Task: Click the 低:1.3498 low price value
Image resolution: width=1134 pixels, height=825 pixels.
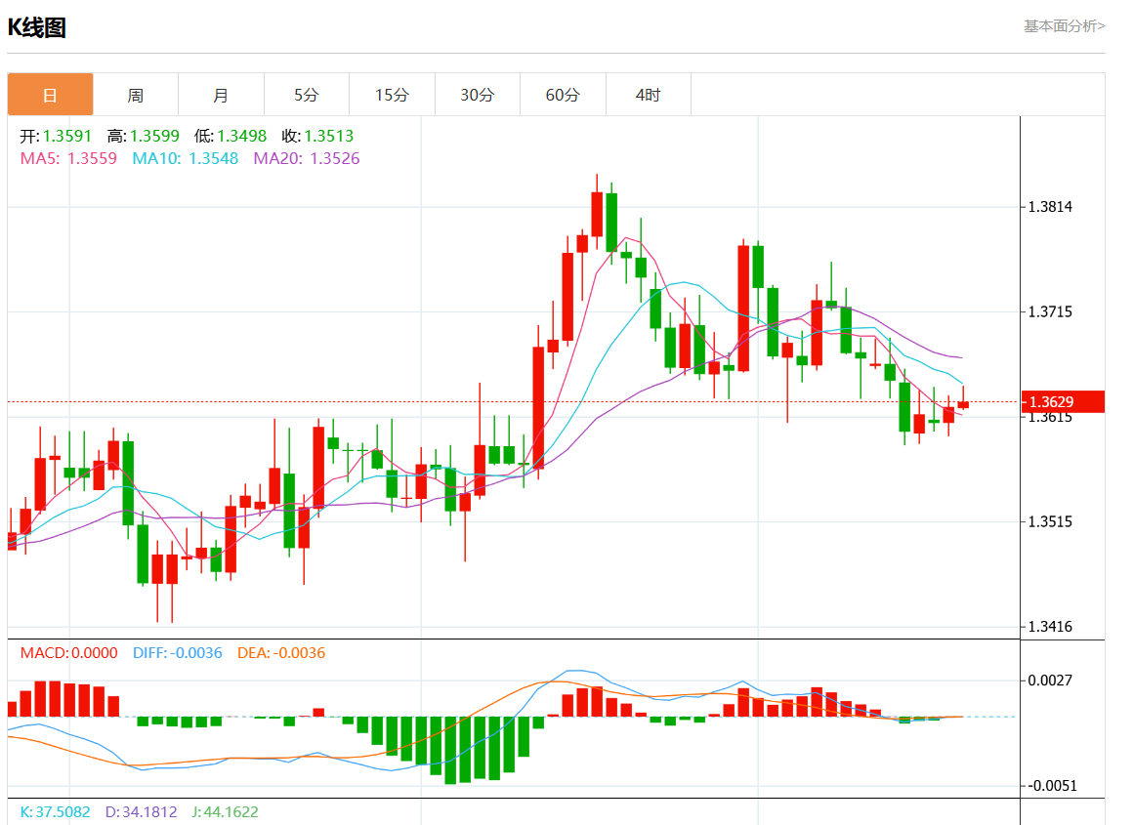Action: coord(230,136)
